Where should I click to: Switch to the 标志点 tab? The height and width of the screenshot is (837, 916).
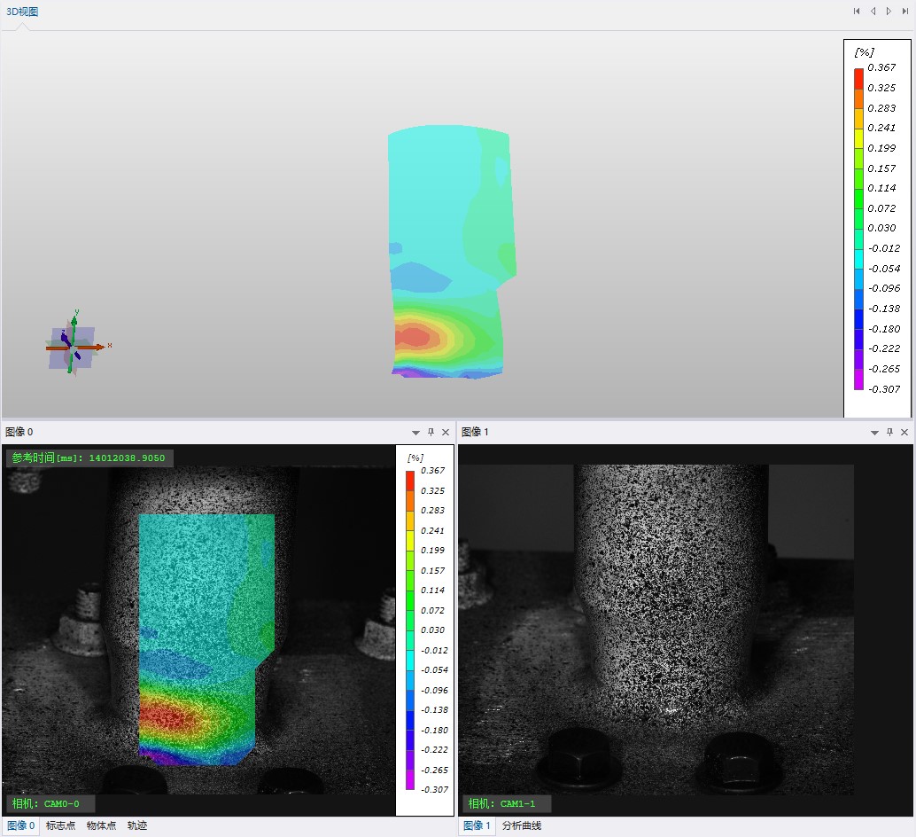click(60, 825)
